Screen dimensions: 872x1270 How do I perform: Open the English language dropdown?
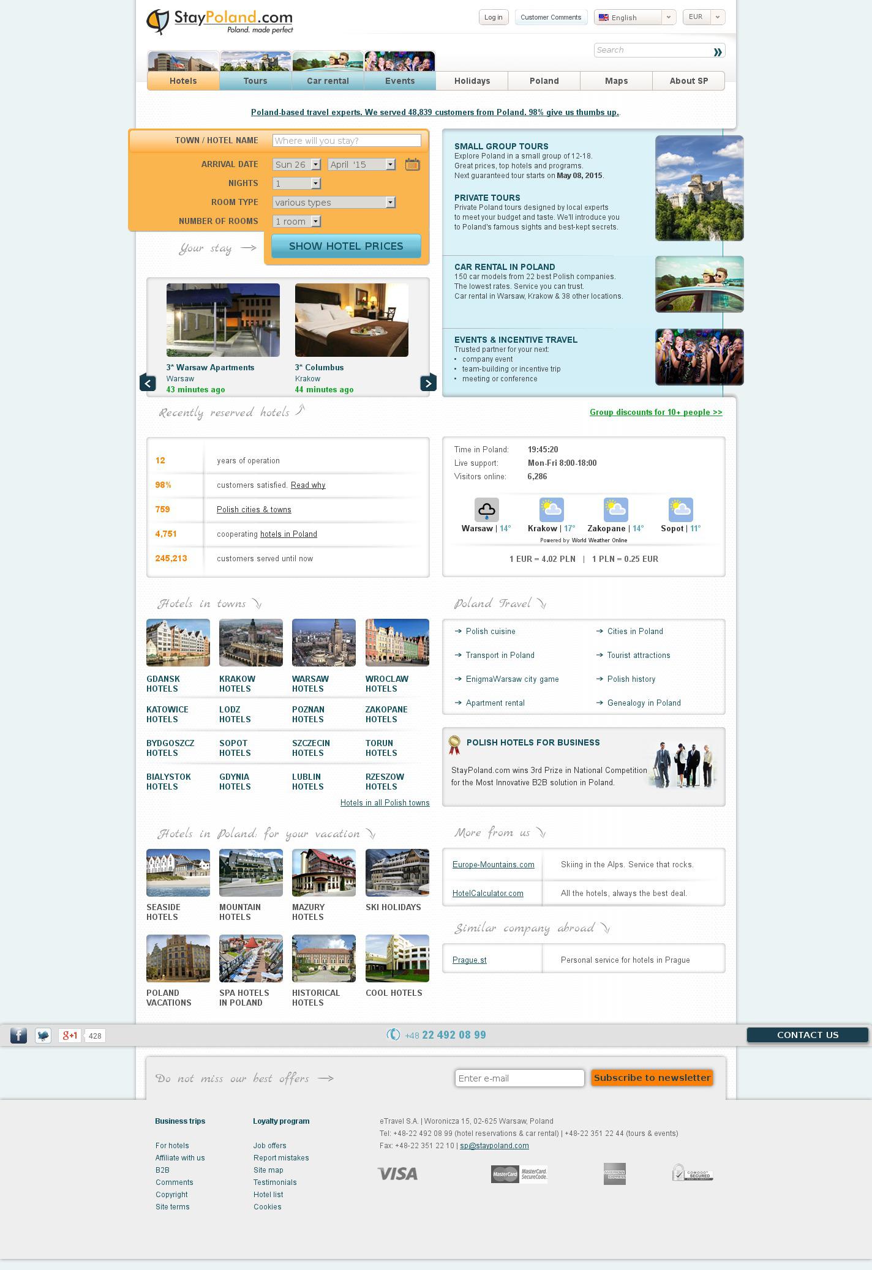(x=634, y=17)
